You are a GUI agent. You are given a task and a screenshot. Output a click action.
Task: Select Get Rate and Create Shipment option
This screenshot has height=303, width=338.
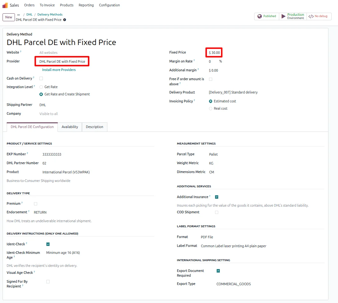tap(41, 94)
